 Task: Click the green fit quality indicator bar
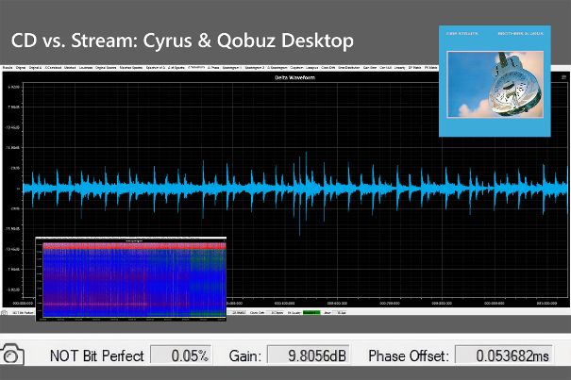[311, 313]
